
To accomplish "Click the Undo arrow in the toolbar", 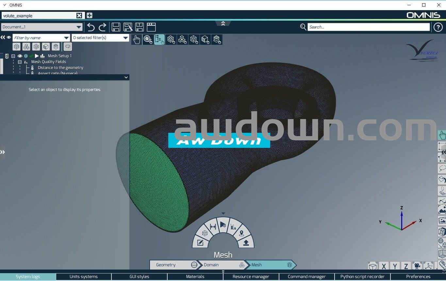I will click(x=91, y=27).
